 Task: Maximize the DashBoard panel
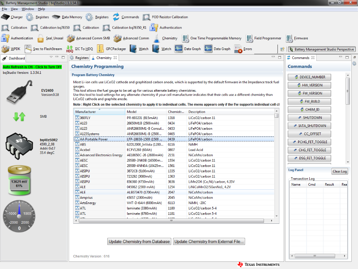(x=63, y=57)
